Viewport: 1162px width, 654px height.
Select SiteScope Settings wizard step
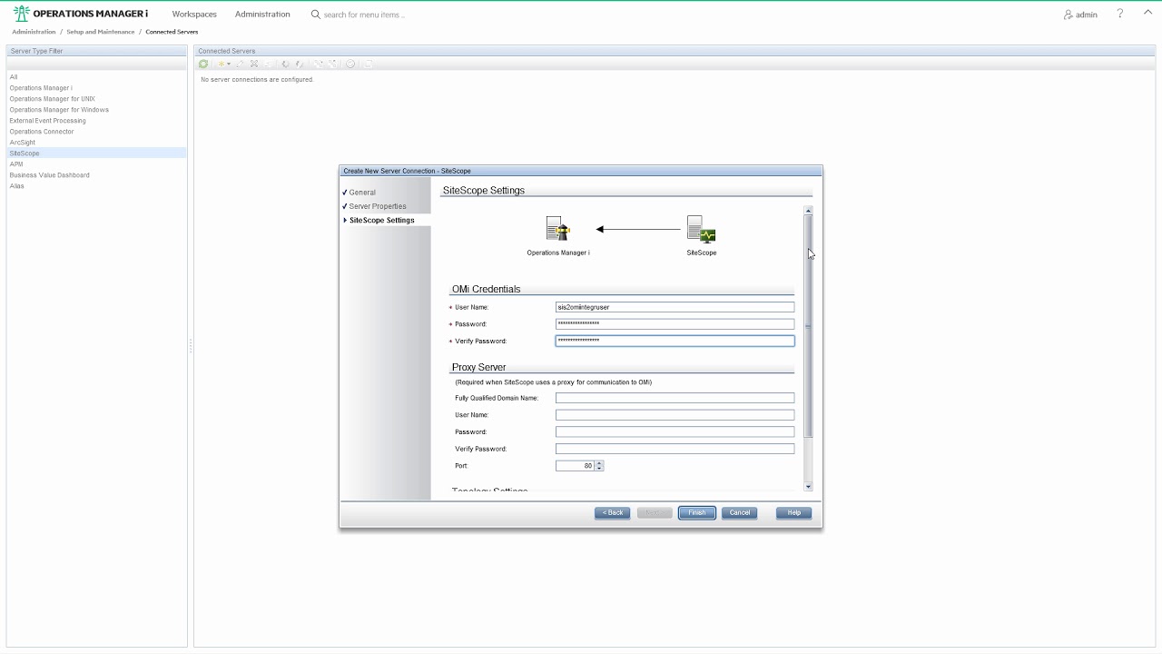381,220
